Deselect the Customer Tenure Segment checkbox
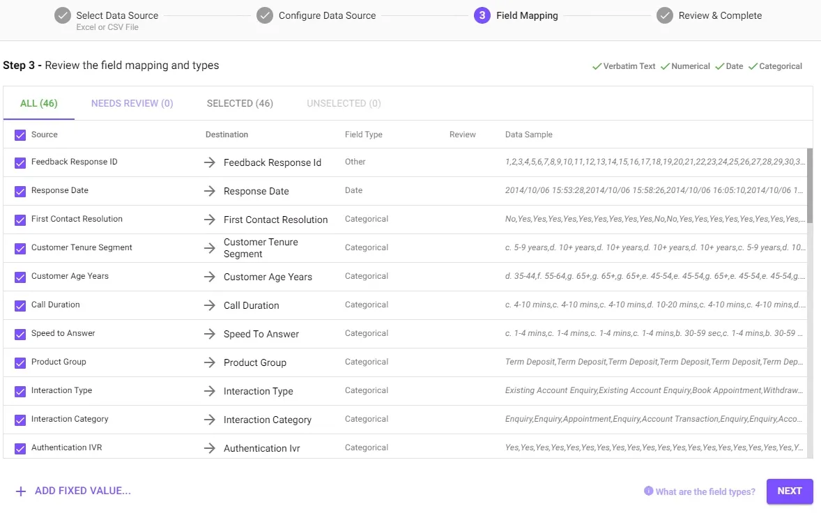Viewport: 821px width, 513px height. point(20,248)
